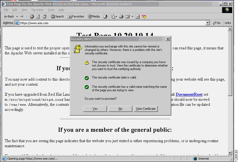The width and height of the screenshot is (238, 162).
Task: Click the Go button
Action: (217, 23)
